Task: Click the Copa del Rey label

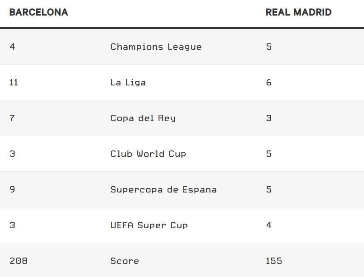Action: pyautogui.click(x=143, y=118)
